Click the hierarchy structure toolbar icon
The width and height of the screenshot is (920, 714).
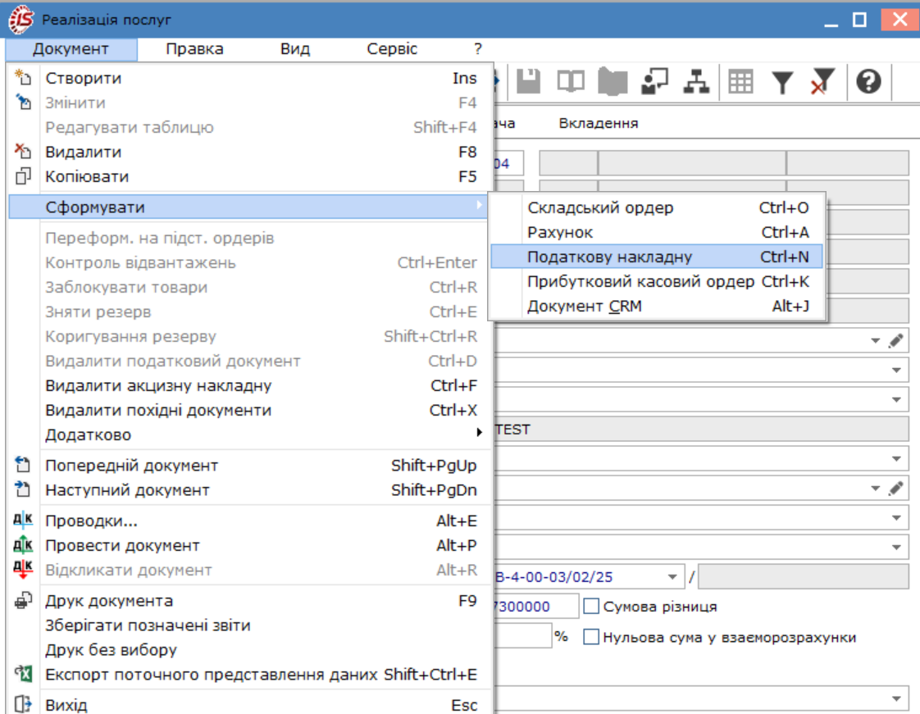pos(696,81)
